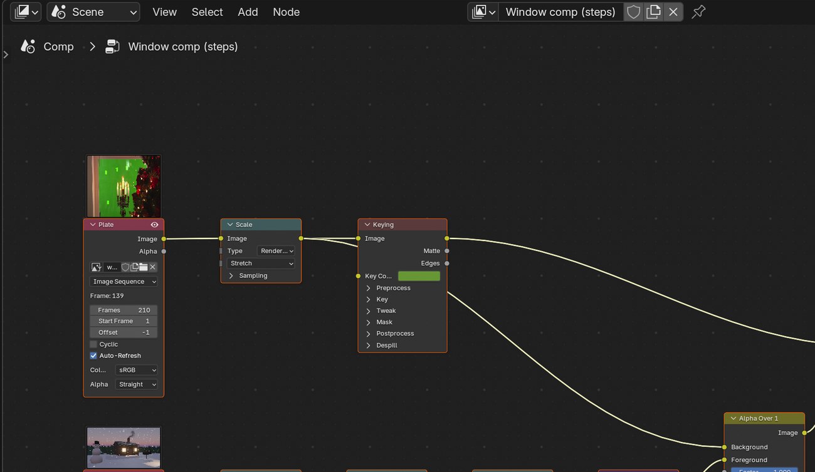Collapse the Keying node header arrow
The image size is (815, 472).
[367, 225]
